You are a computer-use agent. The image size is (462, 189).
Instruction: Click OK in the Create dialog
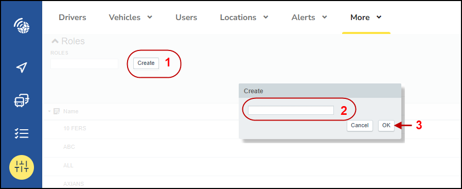[386, 125]
